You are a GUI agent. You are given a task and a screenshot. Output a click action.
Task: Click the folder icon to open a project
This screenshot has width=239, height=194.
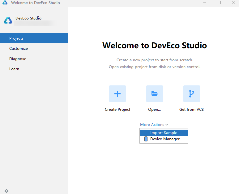tap(155, 94)
